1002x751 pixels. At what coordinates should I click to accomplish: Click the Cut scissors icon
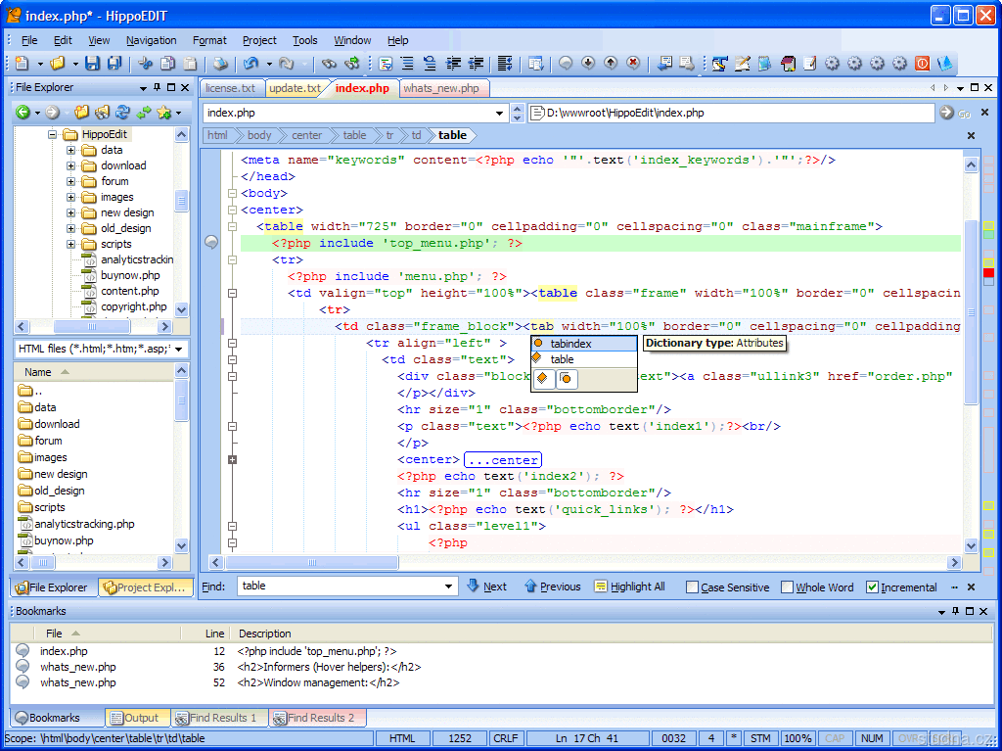pos(146,64)
